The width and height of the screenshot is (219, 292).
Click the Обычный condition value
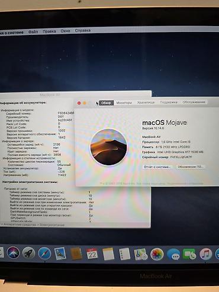click(x=64, y=165)
